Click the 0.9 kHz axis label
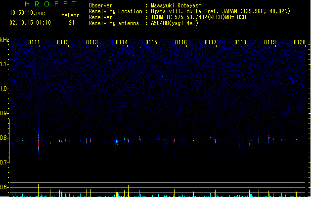Viewport: 311px width, 197px height. 4,113
